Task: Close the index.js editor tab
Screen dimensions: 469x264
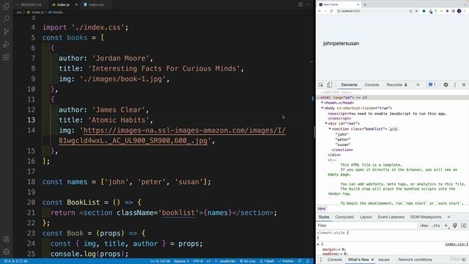Action: (x=76, y=4)
